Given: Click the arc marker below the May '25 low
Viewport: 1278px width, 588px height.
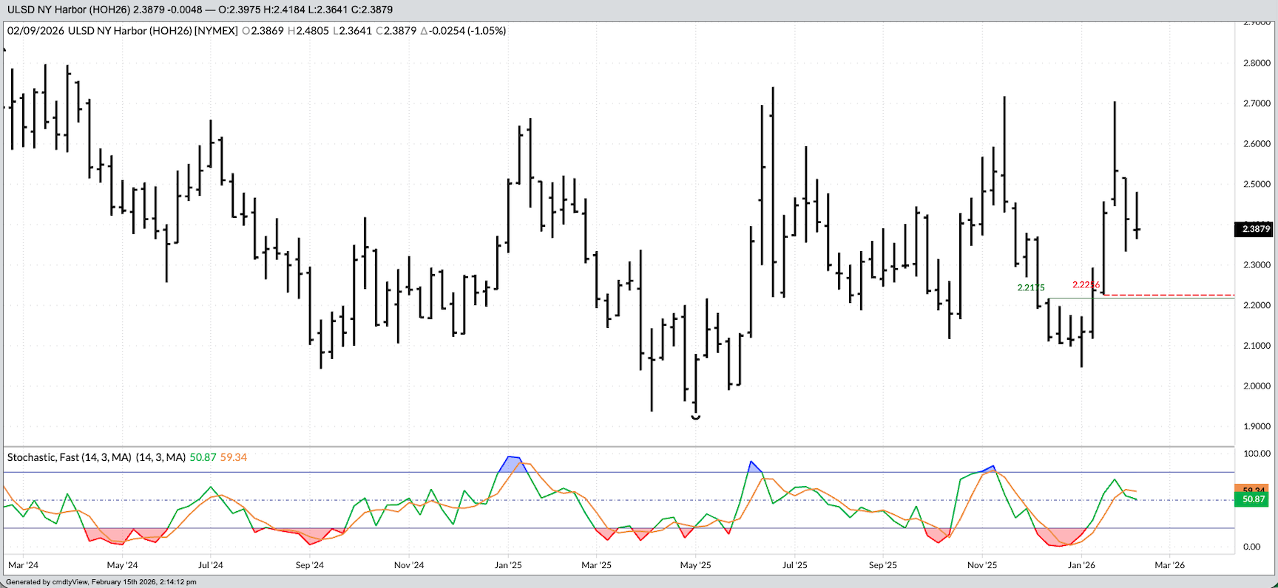Looking at the screenshot, I should pos(695,417).
